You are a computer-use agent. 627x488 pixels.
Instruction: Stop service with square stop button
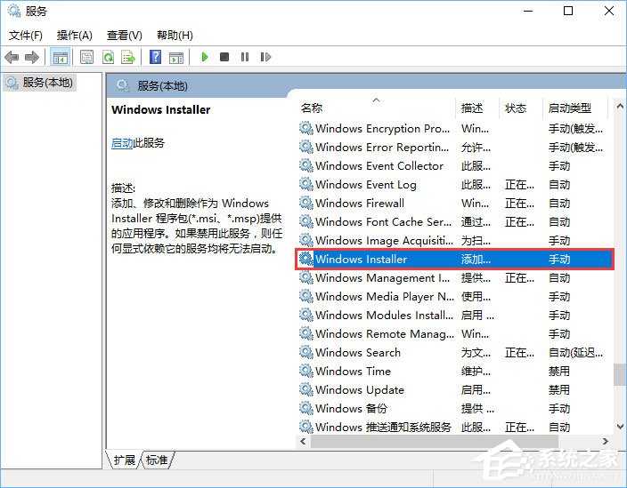pyautogui.click(x=224, y=57)
